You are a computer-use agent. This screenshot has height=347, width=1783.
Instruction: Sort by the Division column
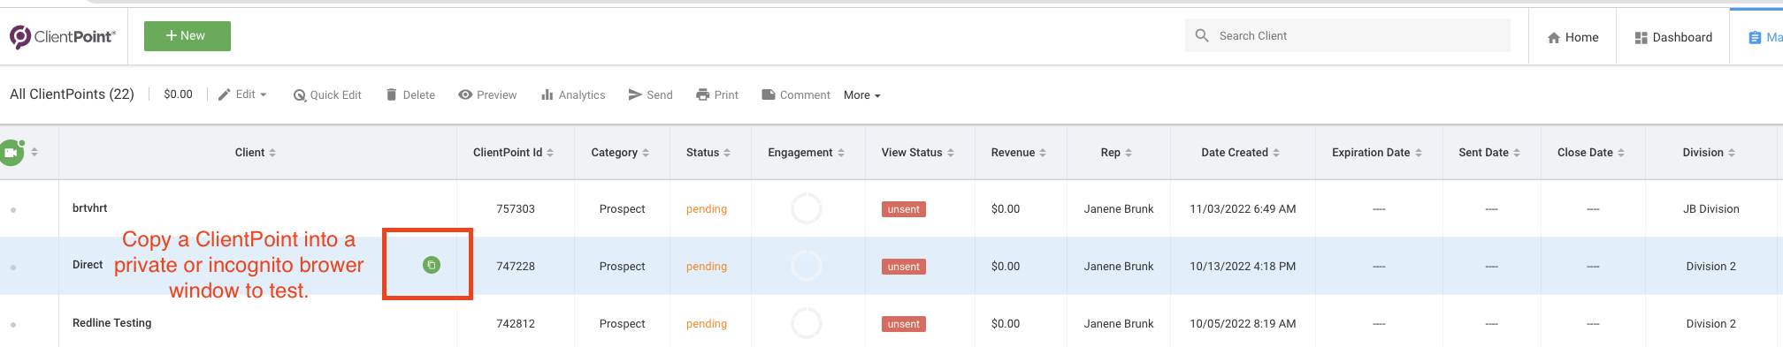[1709, 153]
